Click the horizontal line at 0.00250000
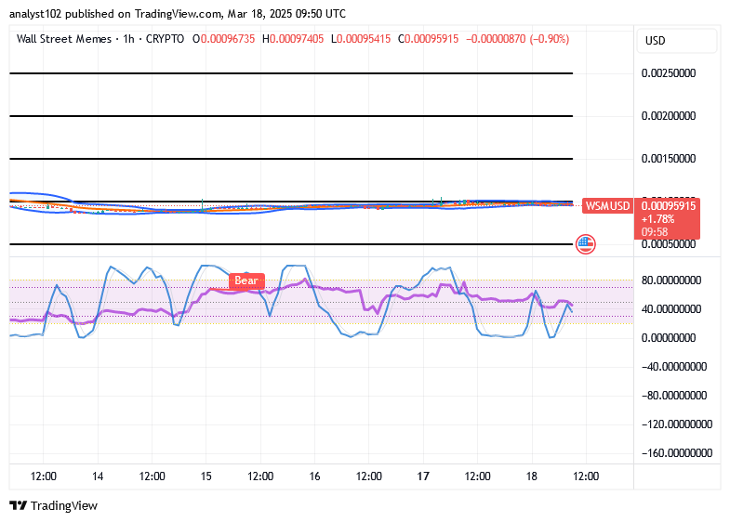Viewport: 730px width, 522px height. [291, 73]
